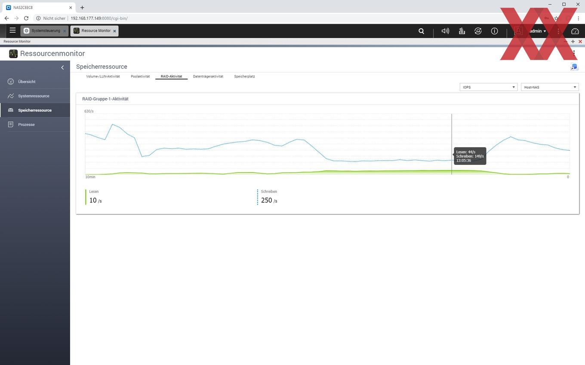The image size is (585, 365).
Task: Open the storage manager shortcut icon
Action: tap(574, 67)
